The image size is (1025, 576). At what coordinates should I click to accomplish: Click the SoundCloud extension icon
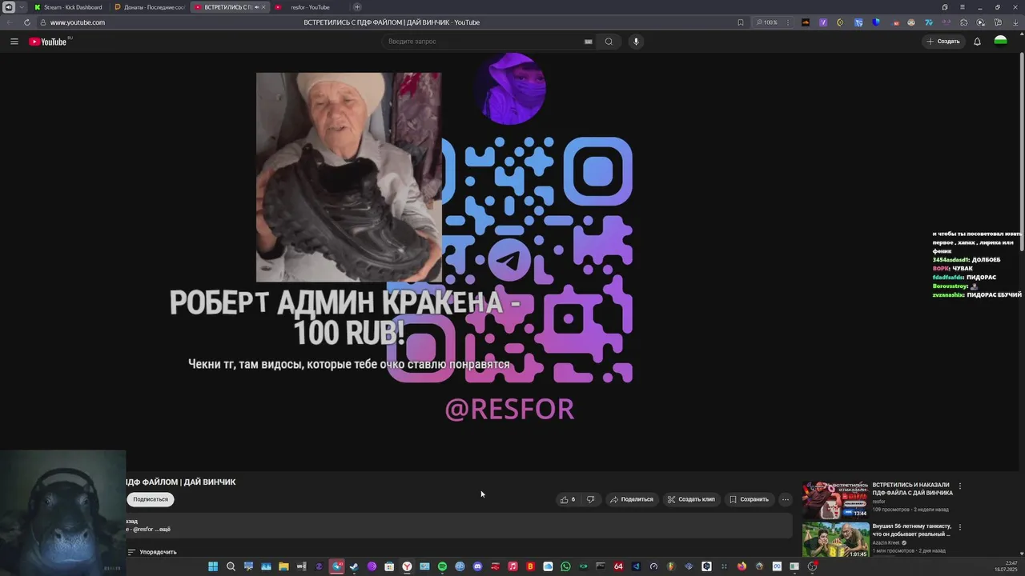[805, 22]
